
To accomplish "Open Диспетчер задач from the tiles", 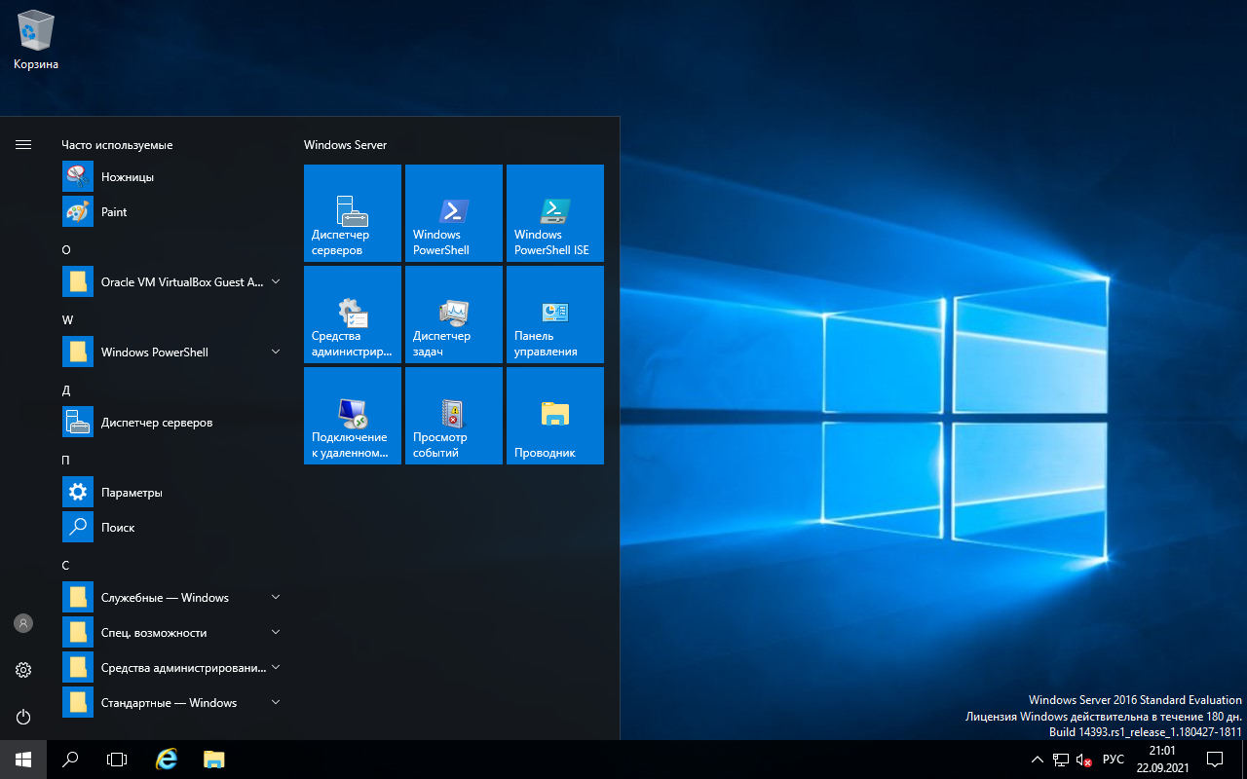I will pos(453,314).
